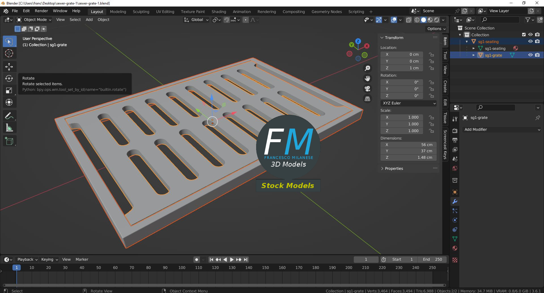
Task: Open the Physics properties tab
Action: [455, 220]
